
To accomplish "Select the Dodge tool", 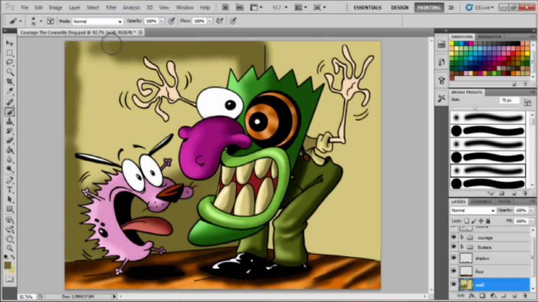I will coord(10,169).
